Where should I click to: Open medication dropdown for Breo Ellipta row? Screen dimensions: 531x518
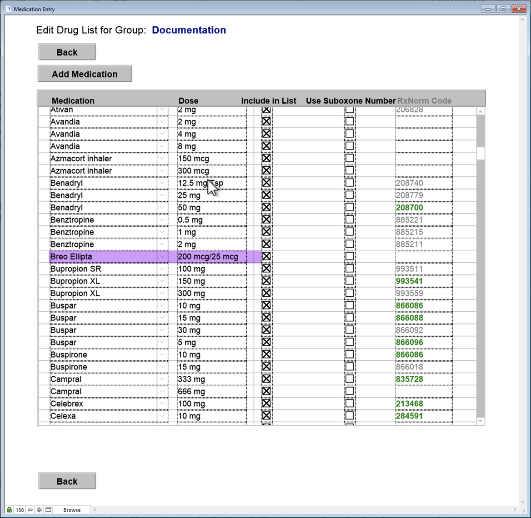click(162, 257)
